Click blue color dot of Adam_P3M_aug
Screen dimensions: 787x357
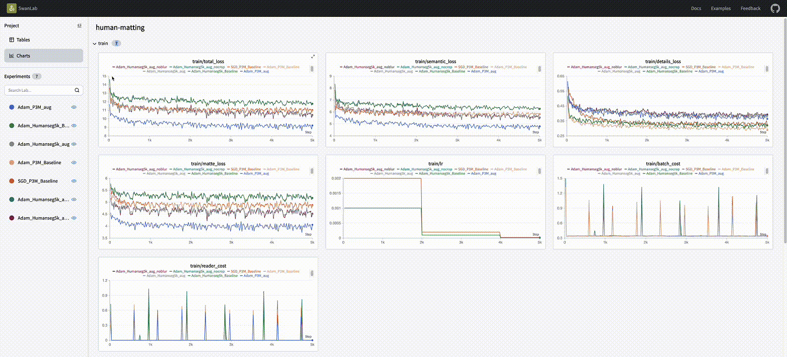tap(12, 107)
